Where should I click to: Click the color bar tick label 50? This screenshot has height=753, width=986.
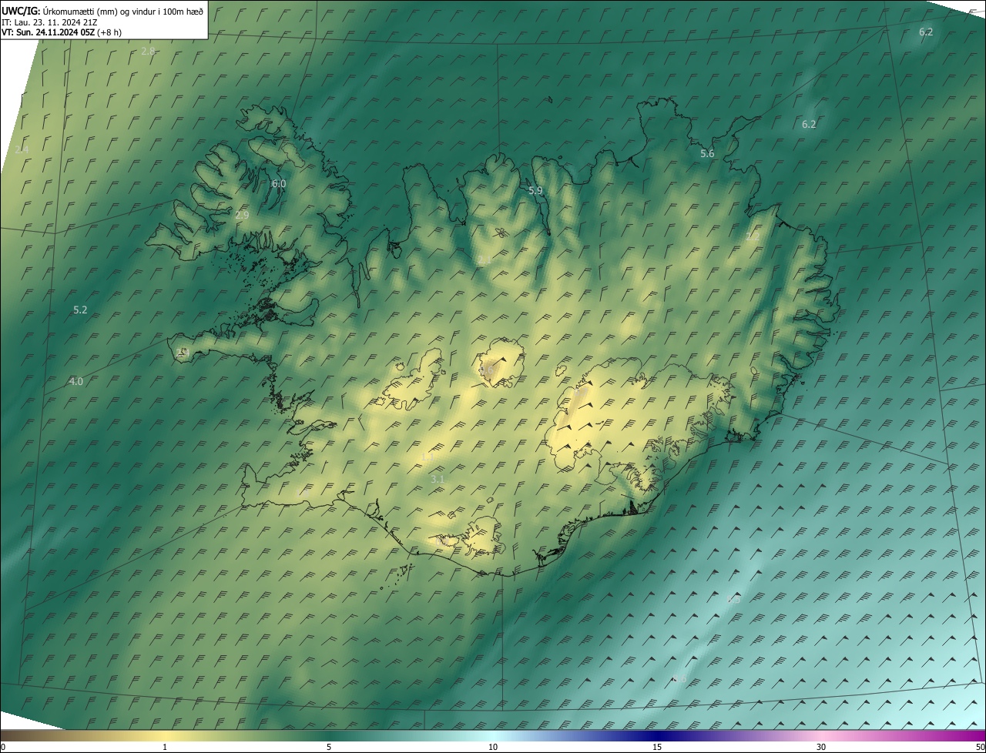980,748
